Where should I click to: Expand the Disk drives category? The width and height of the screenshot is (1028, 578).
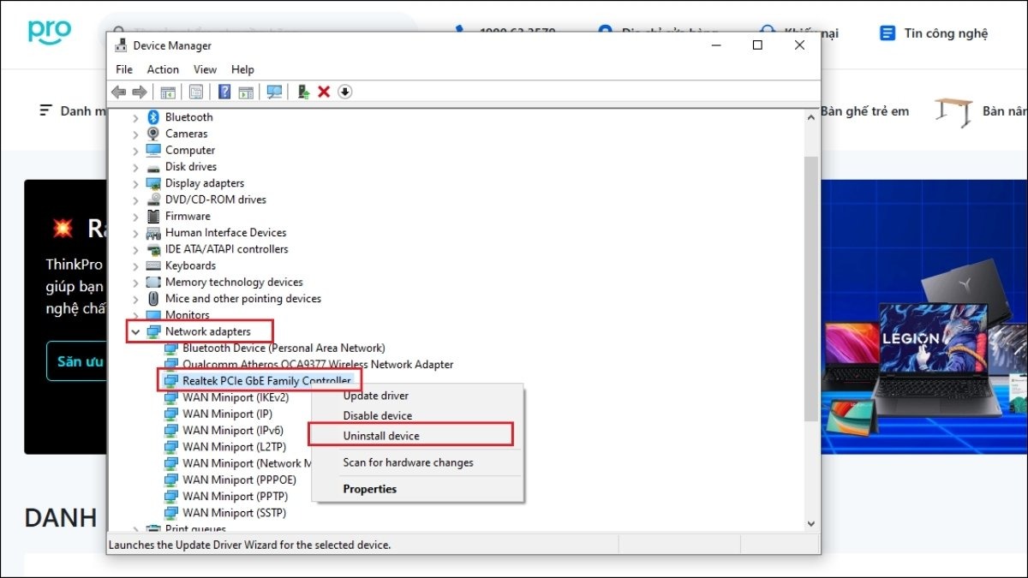(x=135, y=167)
